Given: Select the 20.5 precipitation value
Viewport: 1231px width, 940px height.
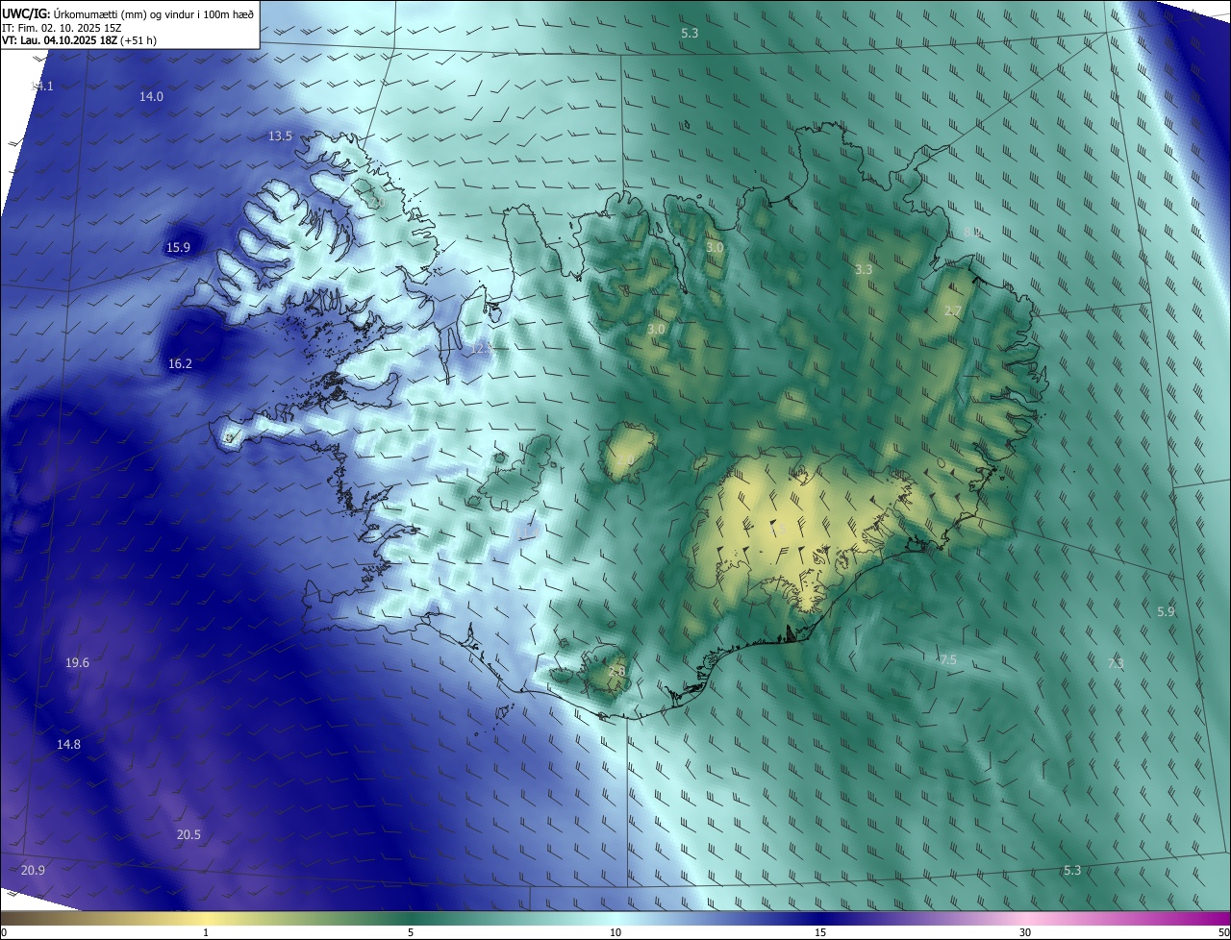Looking at the screenshot, I should [188, 835].
